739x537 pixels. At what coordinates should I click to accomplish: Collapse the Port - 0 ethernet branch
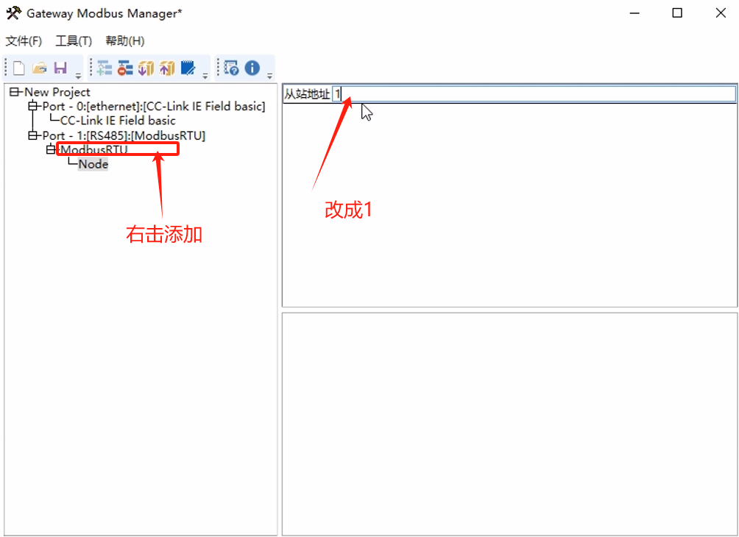(32, 107)
